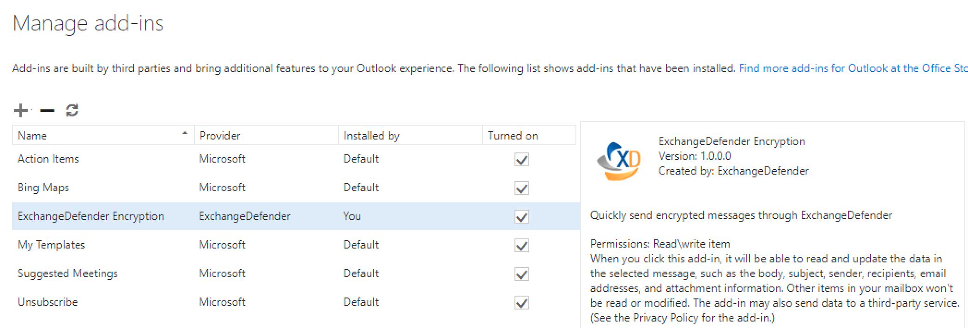Image resolution: width=968 pixels, height=328 pixels.
Task: Uncheck ExchangeDefender Encryption turned-on box
Action: pos(521,217)
